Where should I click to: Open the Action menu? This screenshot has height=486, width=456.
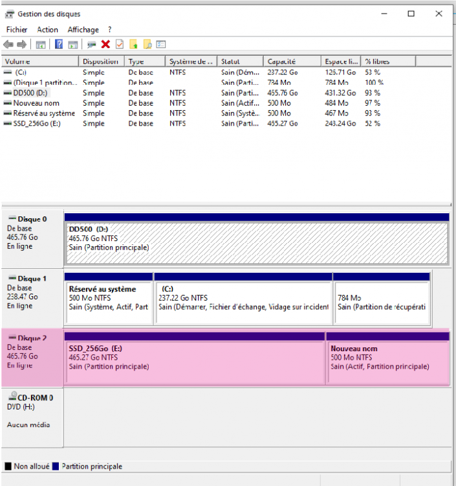[47, 30]
